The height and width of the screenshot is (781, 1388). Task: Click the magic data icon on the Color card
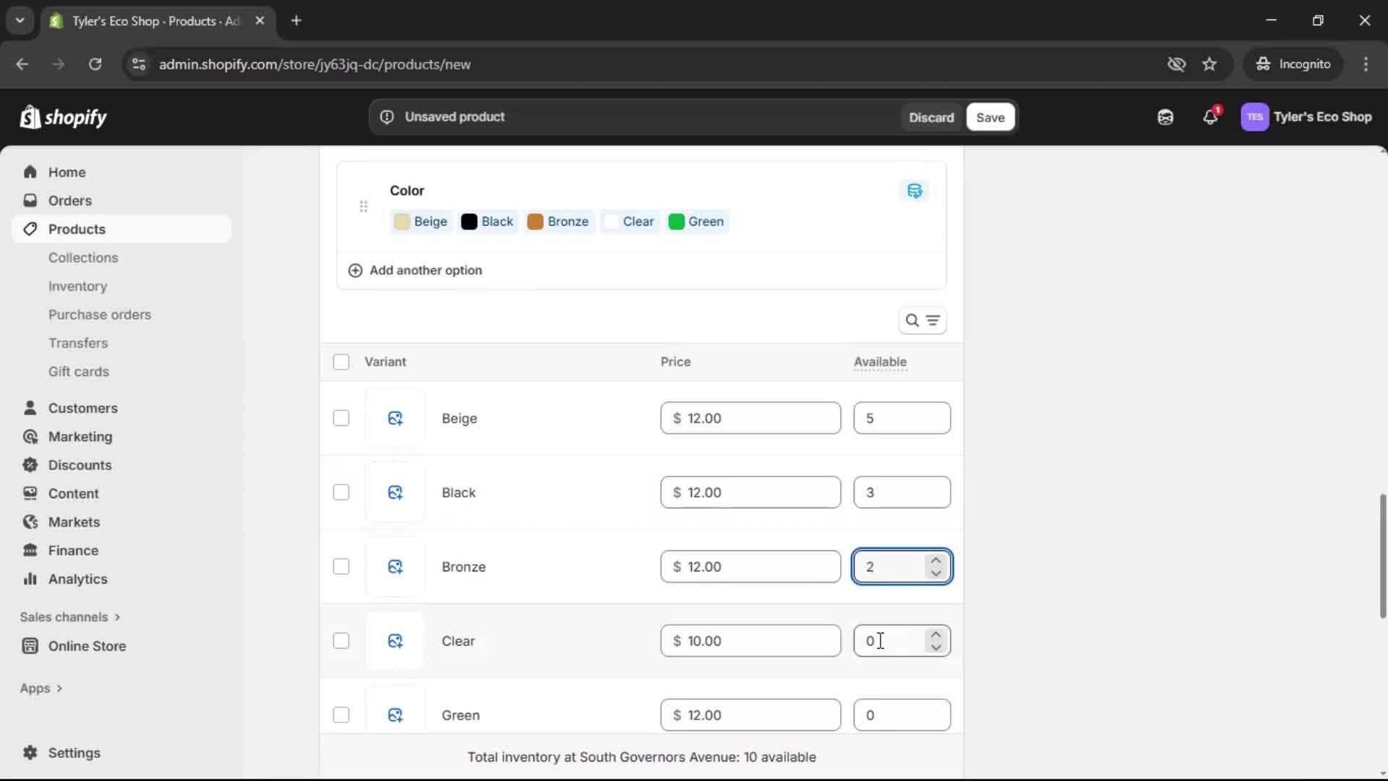pos(914,190)
